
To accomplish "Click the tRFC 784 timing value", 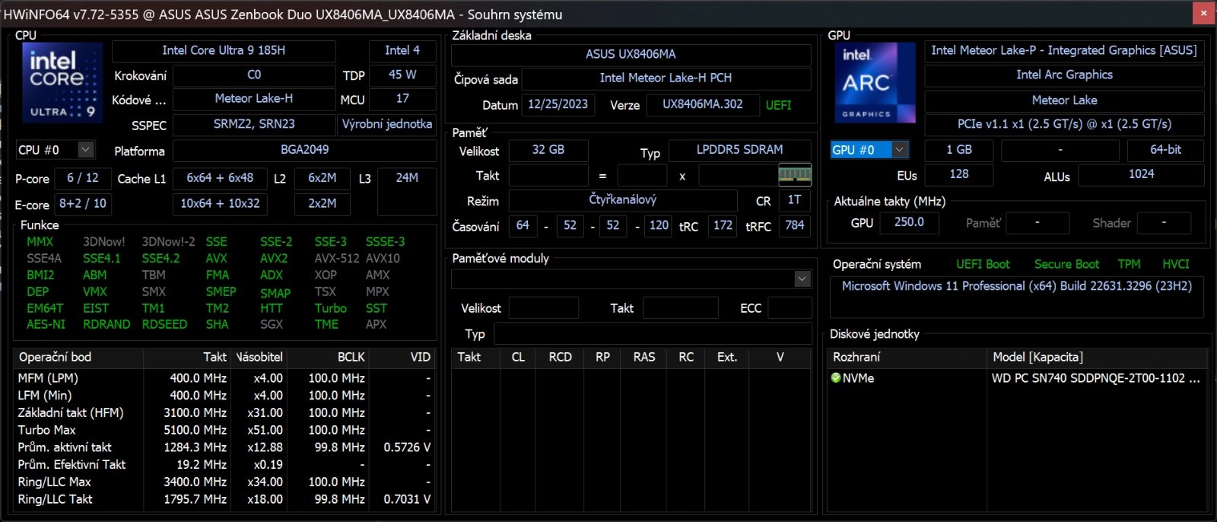I will [794, 225].
